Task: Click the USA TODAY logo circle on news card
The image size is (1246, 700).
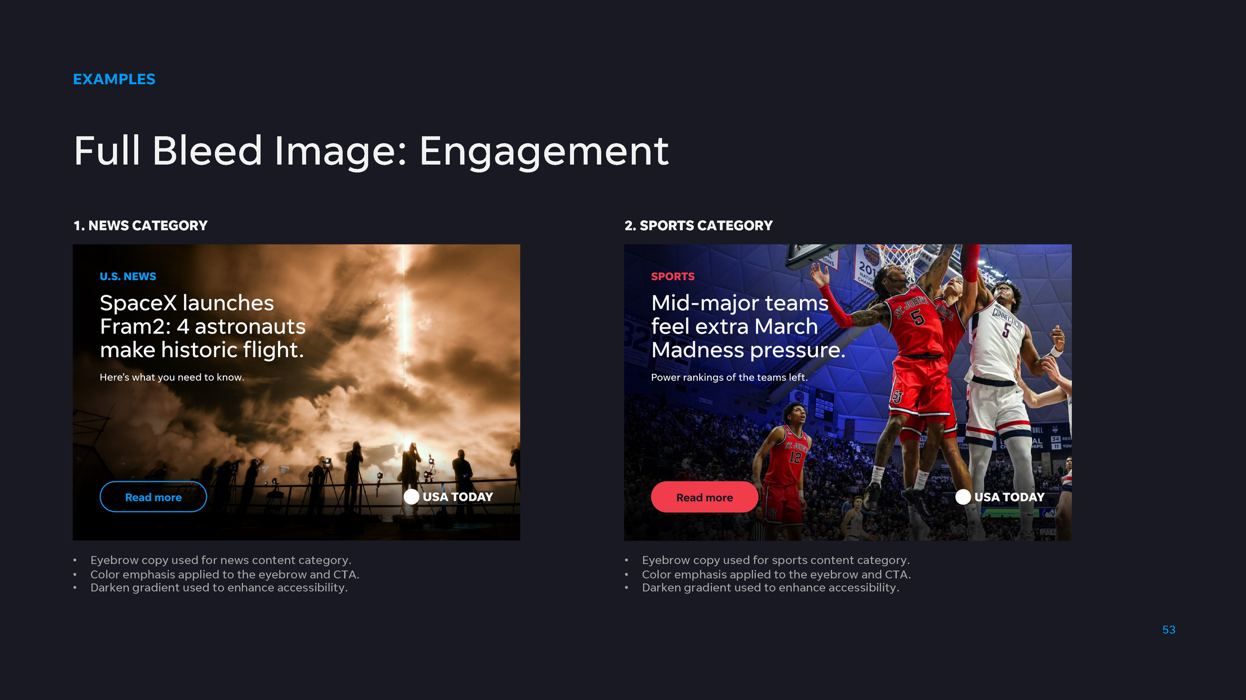Action: tap(411, 496)
